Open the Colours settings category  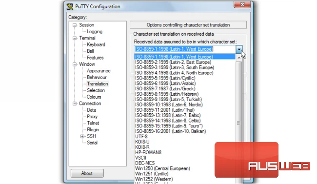point(94,97)
